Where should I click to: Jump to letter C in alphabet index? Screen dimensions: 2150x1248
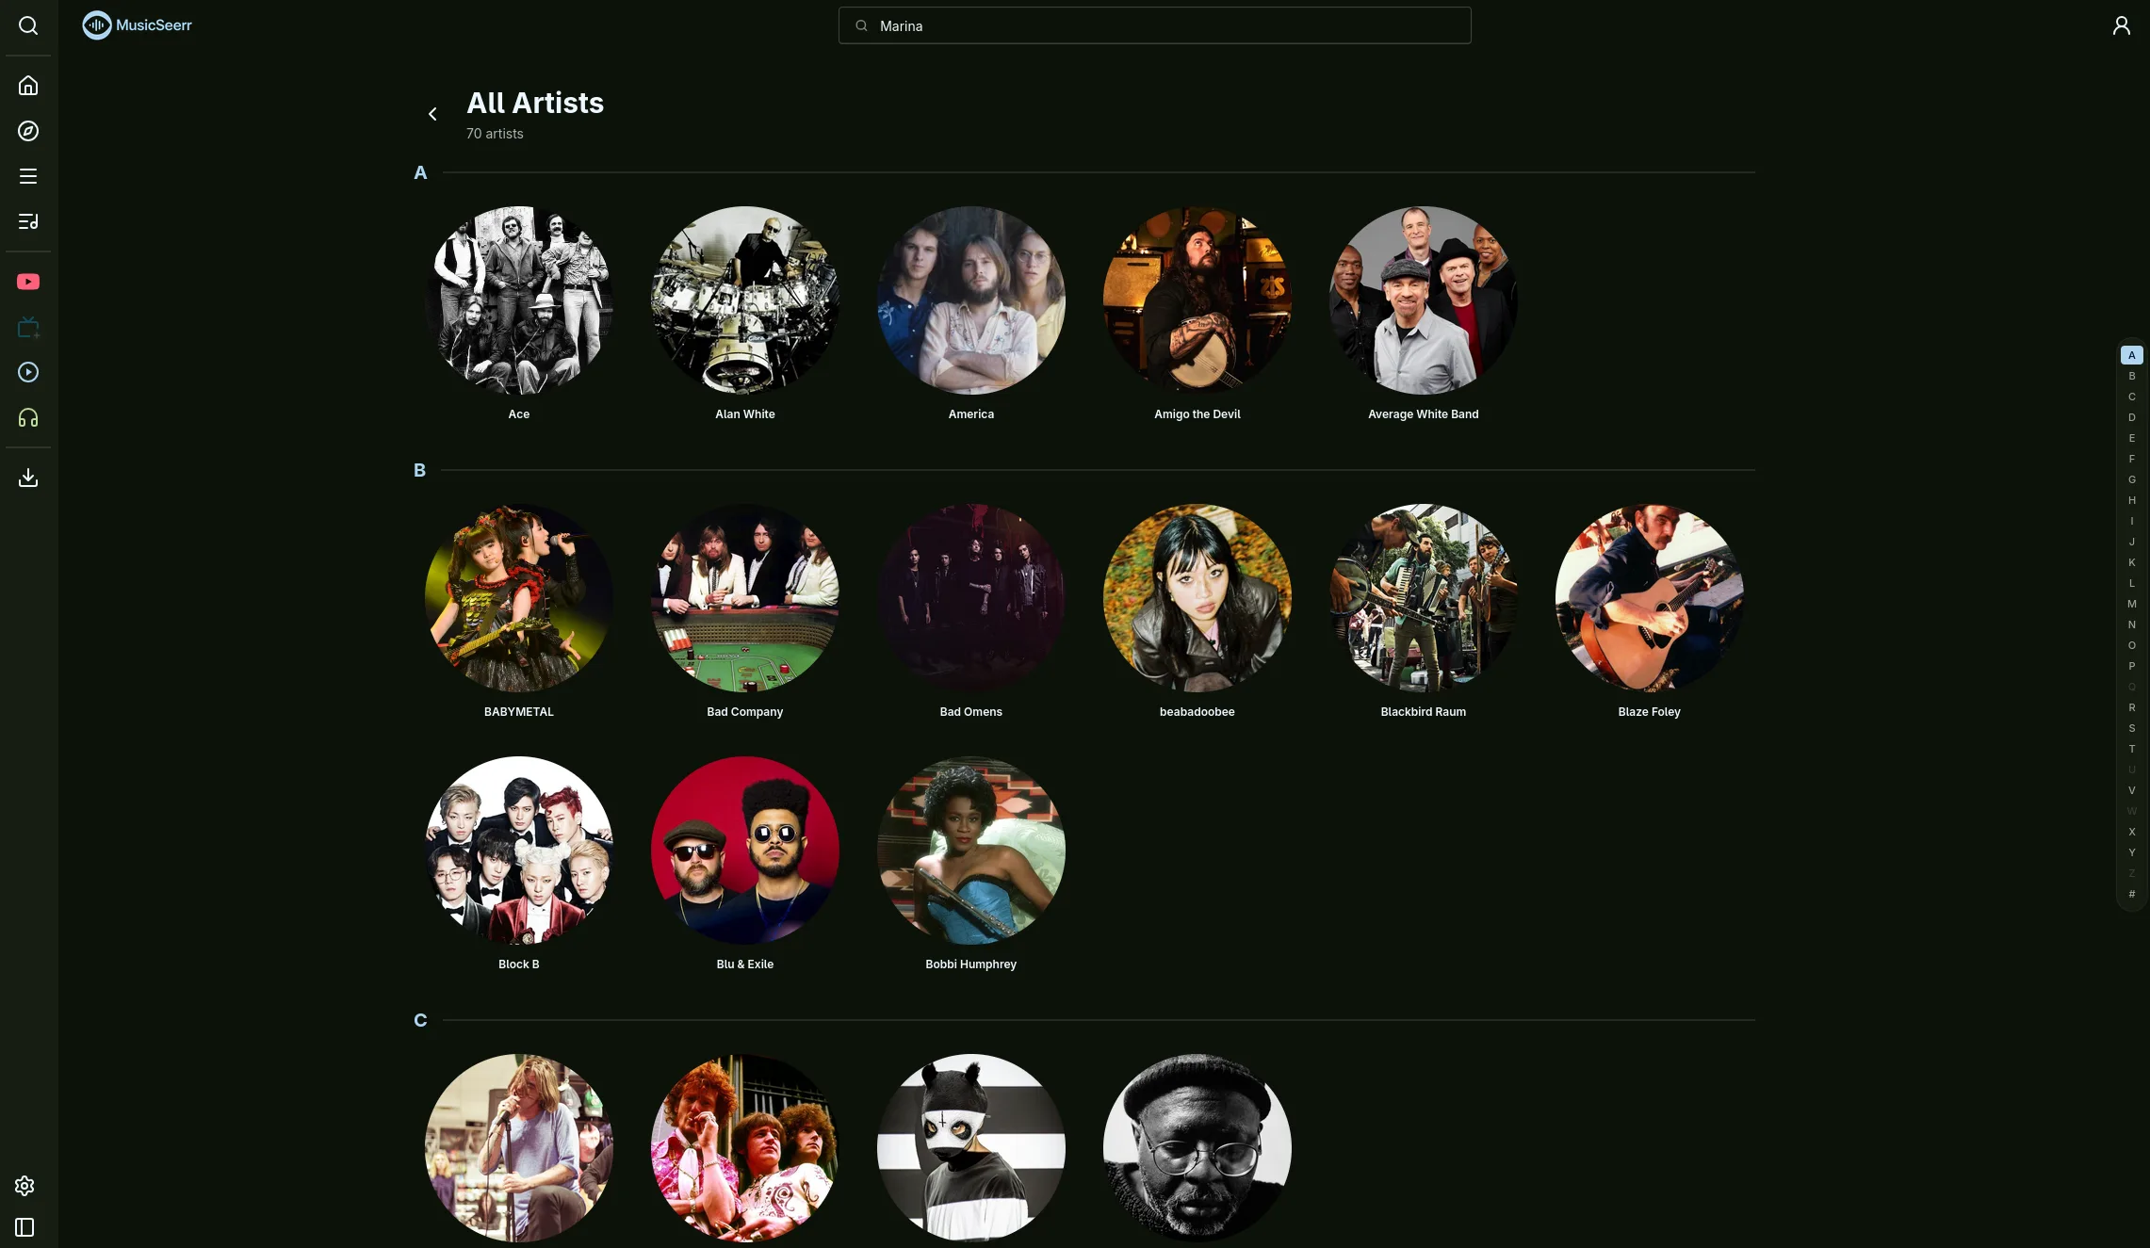click(x=2131, y=397)
